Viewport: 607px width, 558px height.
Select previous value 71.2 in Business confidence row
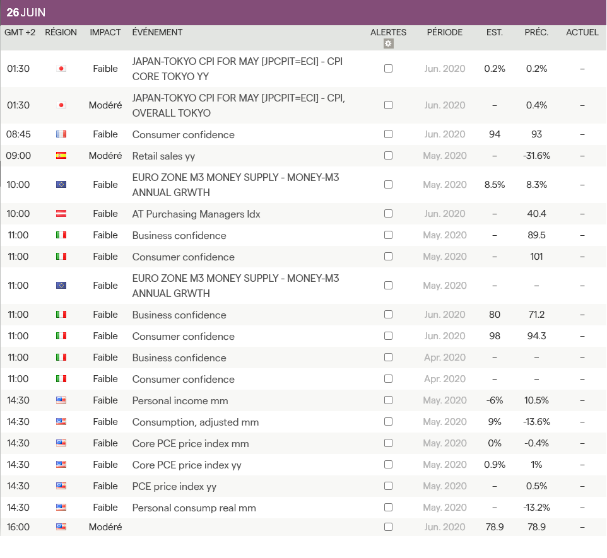536,315
